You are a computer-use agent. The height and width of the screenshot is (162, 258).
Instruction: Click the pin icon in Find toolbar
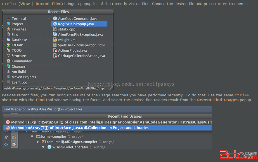pyautogui.click(x=6, y=137)
